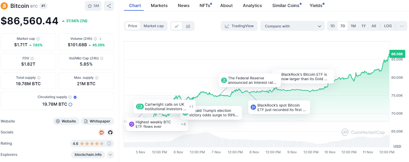
Task: Open the Volume (24h) chevron arrow
Action: click(x=100, y=39)
